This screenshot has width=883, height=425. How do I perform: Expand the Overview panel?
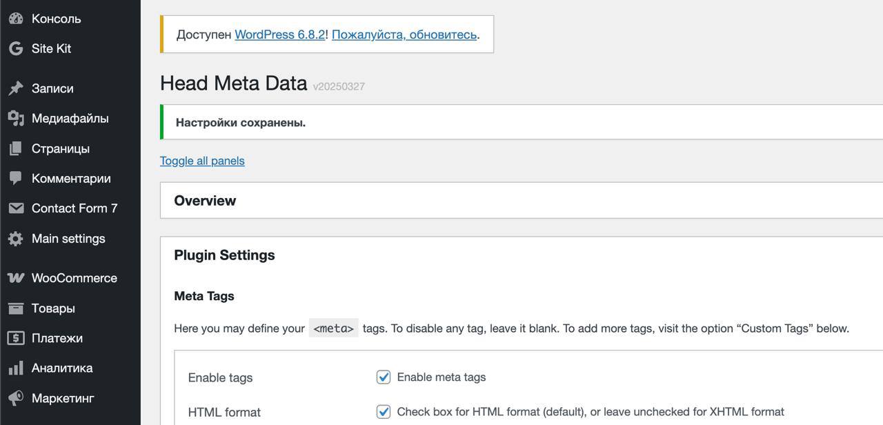[x=522, y=201]
